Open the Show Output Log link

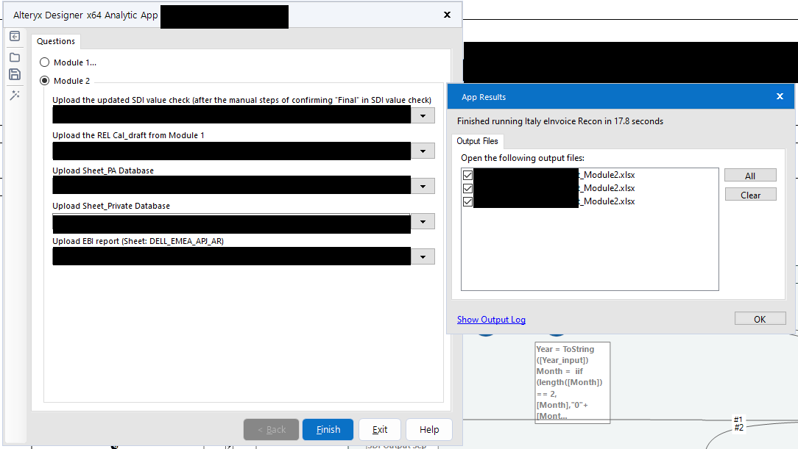coord(491,319)
